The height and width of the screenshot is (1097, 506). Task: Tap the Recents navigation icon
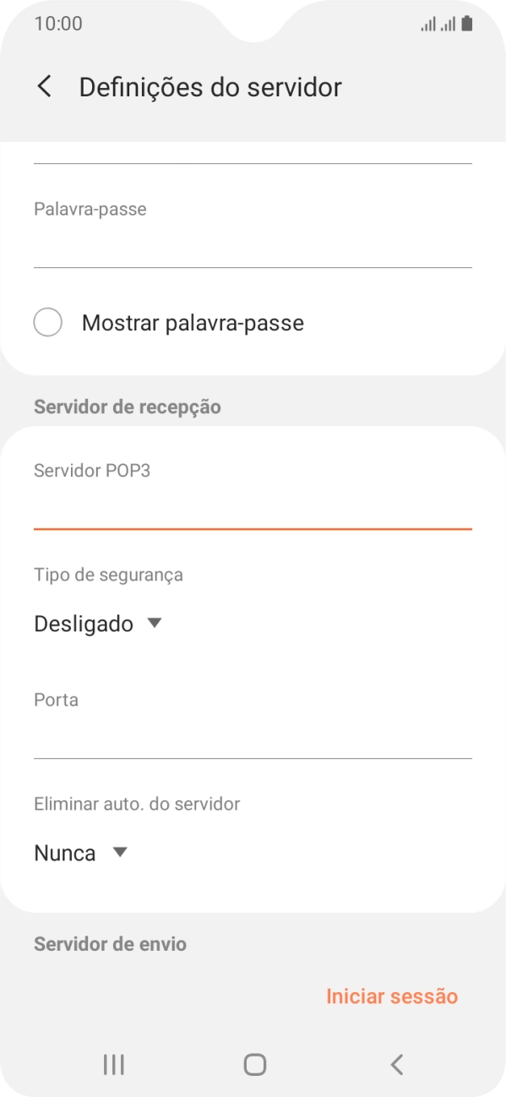pyautogui.click(x=112, y=1064)
